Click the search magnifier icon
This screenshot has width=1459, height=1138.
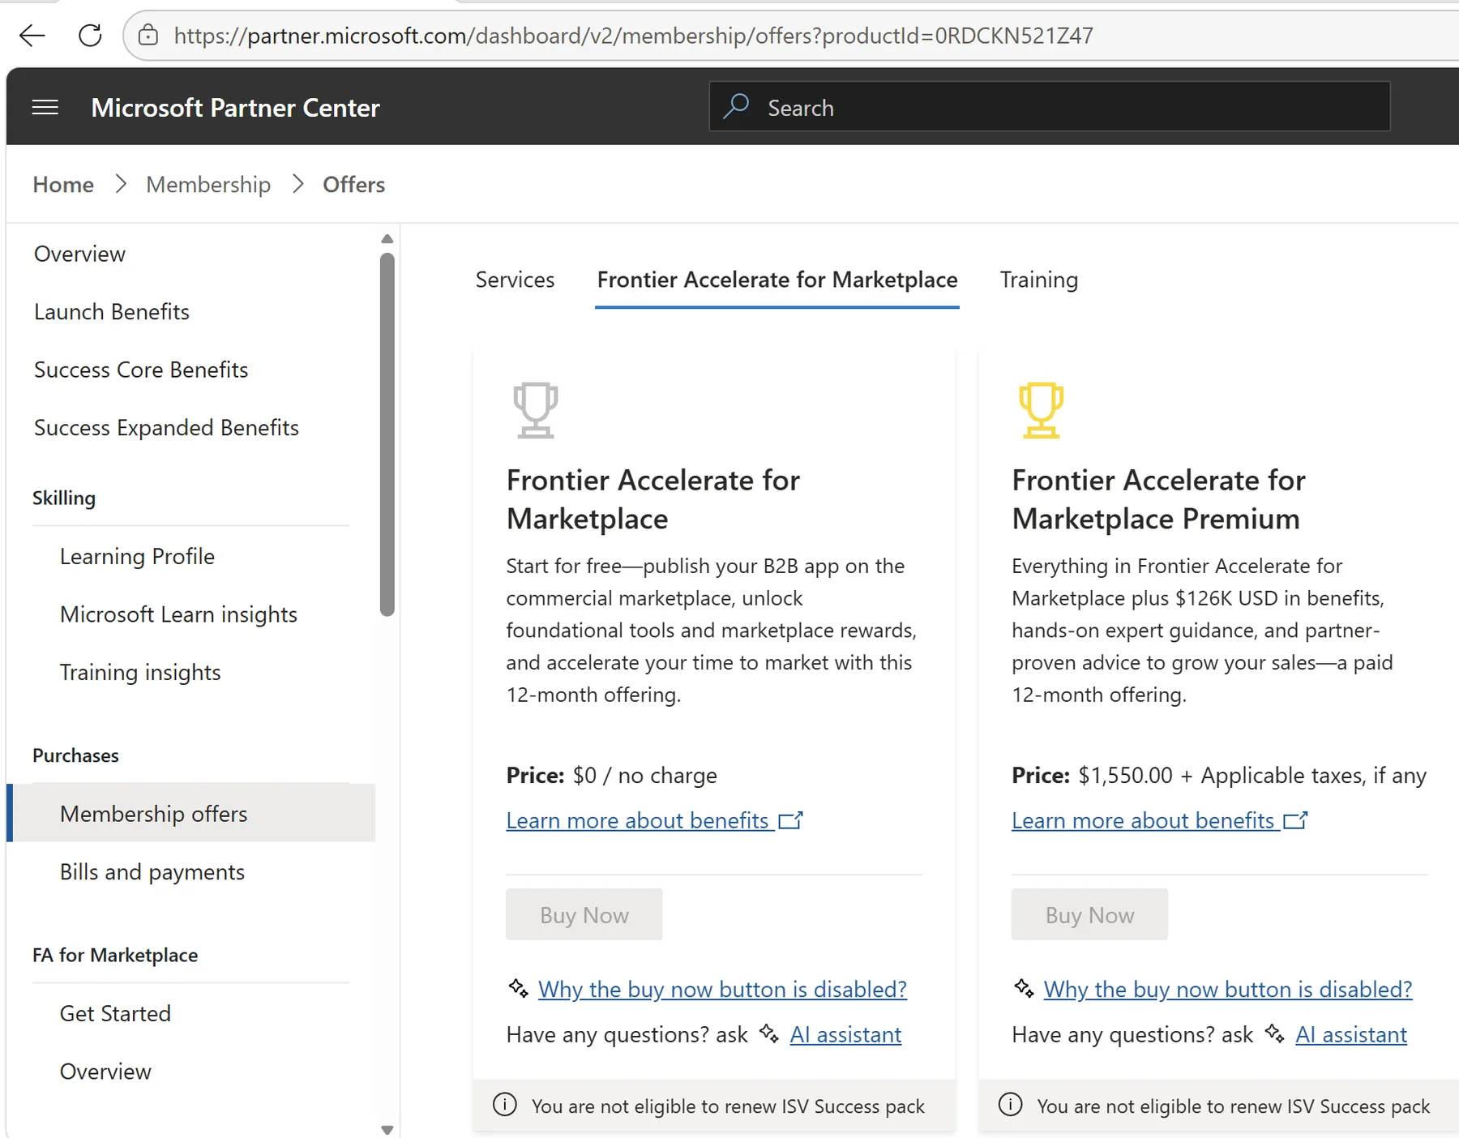736,106
